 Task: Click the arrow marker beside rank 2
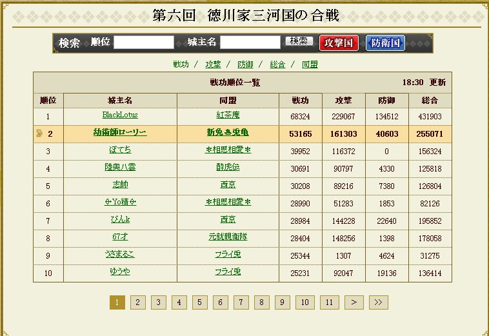point(39,133)
